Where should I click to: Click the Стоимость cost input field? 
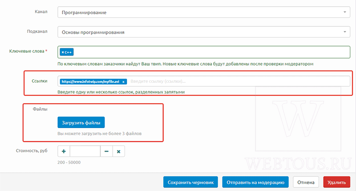pyautogui.click(x=85, y=151)
